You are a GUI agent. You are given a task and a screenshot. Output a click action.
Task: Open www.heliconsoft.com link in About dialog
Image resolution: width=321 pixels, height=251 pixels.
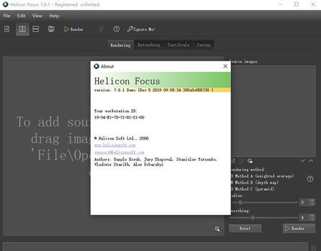tap(115, 145)
